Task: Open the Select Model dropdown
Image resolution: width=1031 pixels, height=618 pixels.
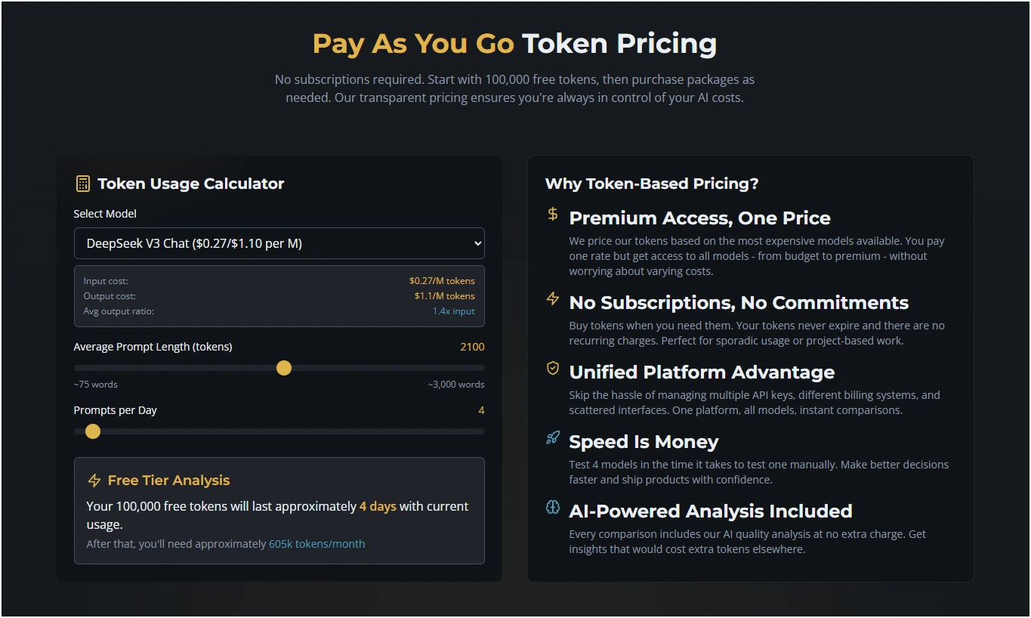Action: pyautogui.click(x=279, y=243)
